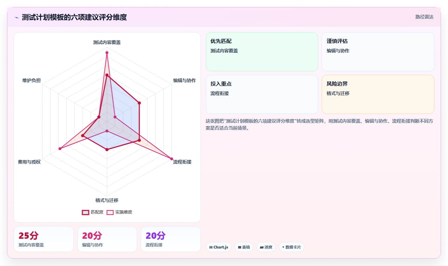The height and width of the screenshot is (266, 448).
Task: Click 实施难度 data point at 测试内容覆盖 peak
Action: [x=107, y=53]
